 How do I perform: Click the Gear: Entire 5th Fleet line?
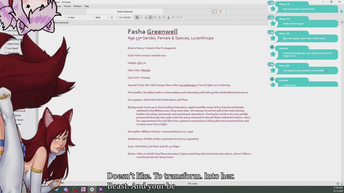(x=154, y=146)
